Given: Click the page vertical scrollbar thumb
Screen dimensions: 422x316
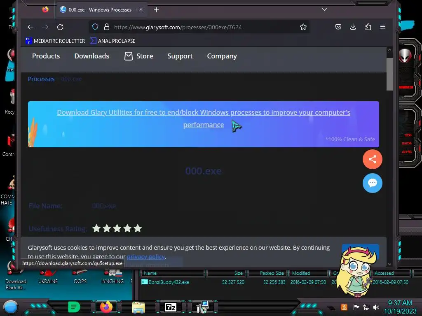Looking at the screenshot, I should click(x=389, y=74).
